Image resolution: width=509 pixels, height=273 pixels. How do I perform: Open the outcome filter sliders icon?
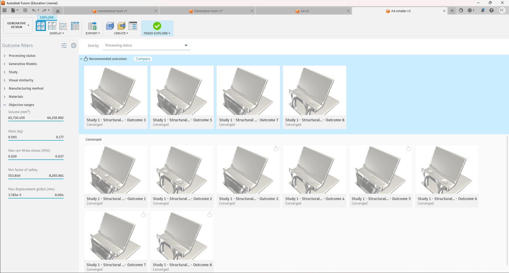click(x=64, y=45)
